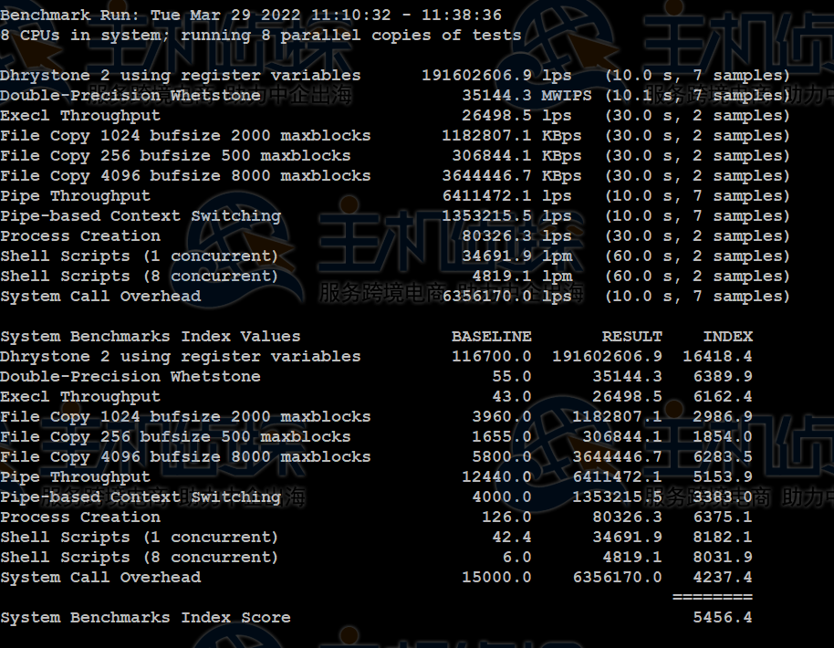Click the 'System Benchmarks Index Values' heading
834x648 pixels.
coord(150,337)
